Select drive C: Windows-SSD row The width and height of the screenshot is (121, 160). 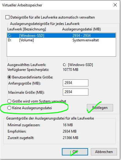[x=61, y=36]
